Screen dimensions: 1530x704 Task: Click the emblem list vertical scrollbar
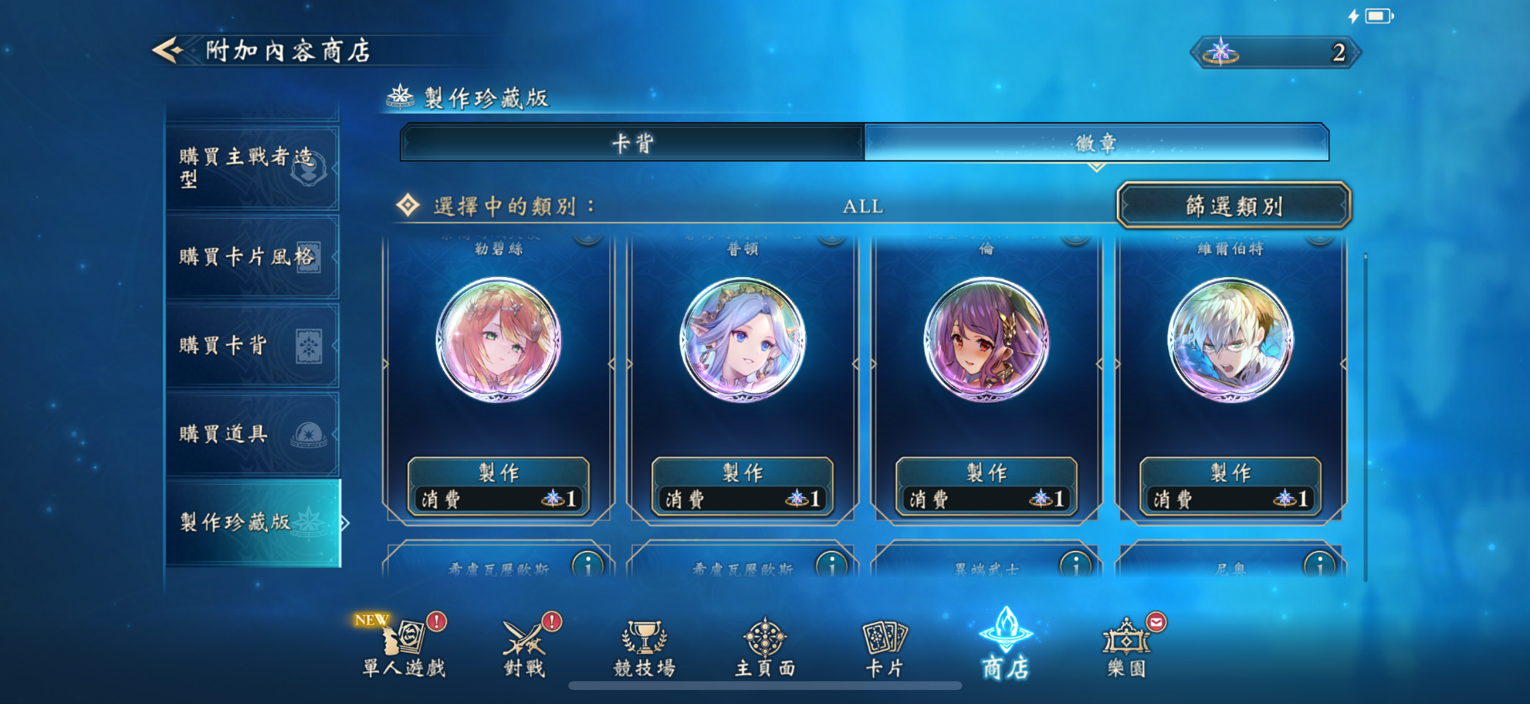pos(1365,416)
